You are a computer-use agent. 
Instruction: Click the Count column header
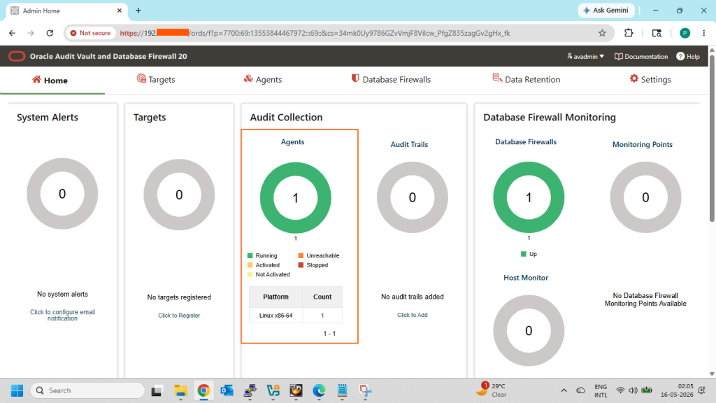tap(322, 297)
